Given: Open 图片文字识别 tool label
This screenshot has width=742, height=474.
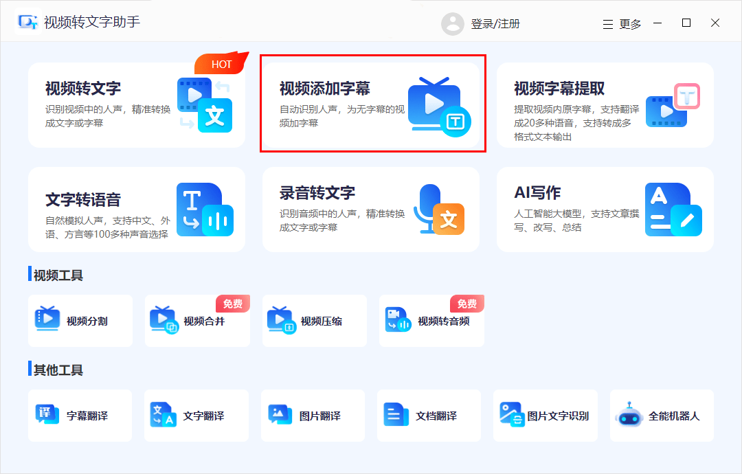Looking at the screenshot, I should point(558,416).
